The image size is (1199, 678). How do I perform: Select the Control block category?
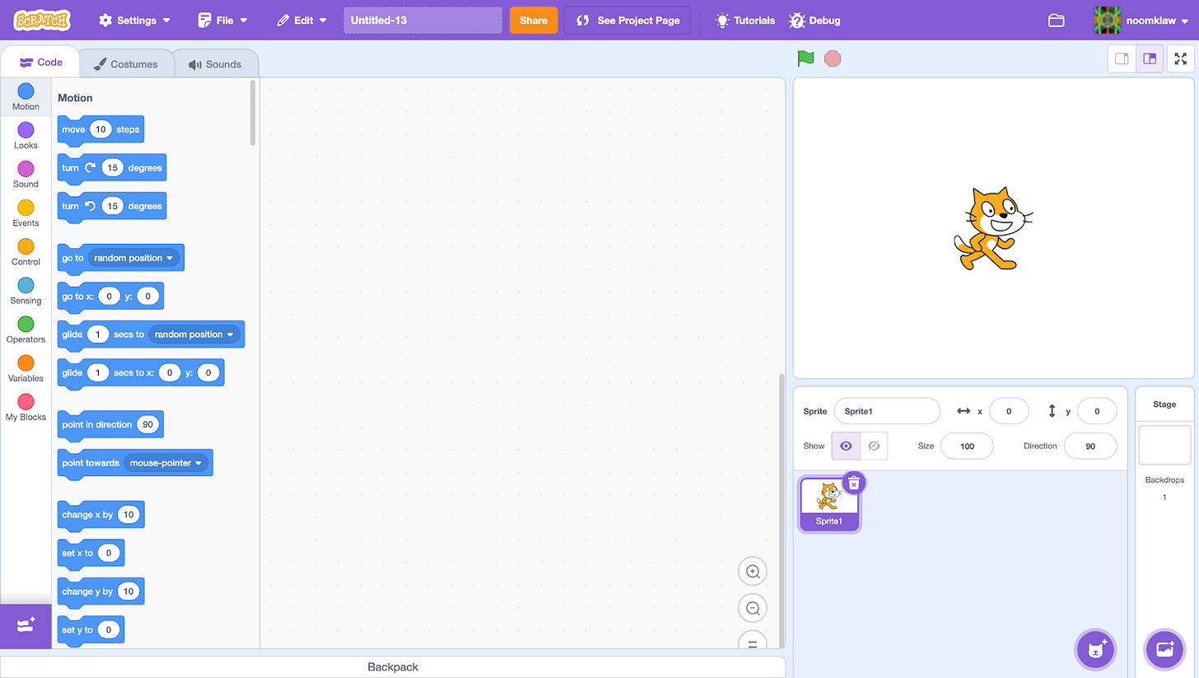(x=26, y=252)
